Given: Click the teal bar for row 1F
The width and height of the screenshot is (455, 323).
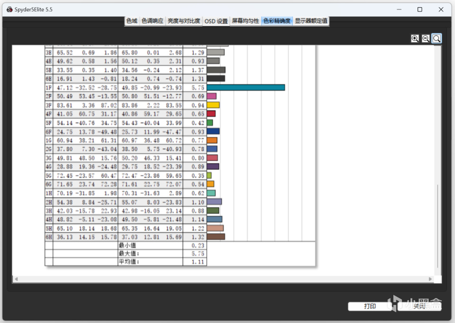Looking at the screenshot, I should point(246,87).
